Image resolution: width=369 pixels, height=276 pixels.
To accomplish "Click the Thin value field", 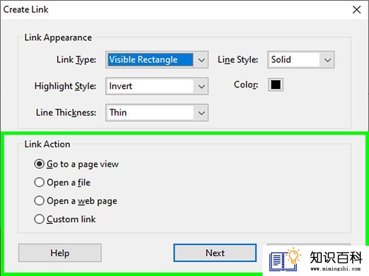I will [x=150, y=113].
